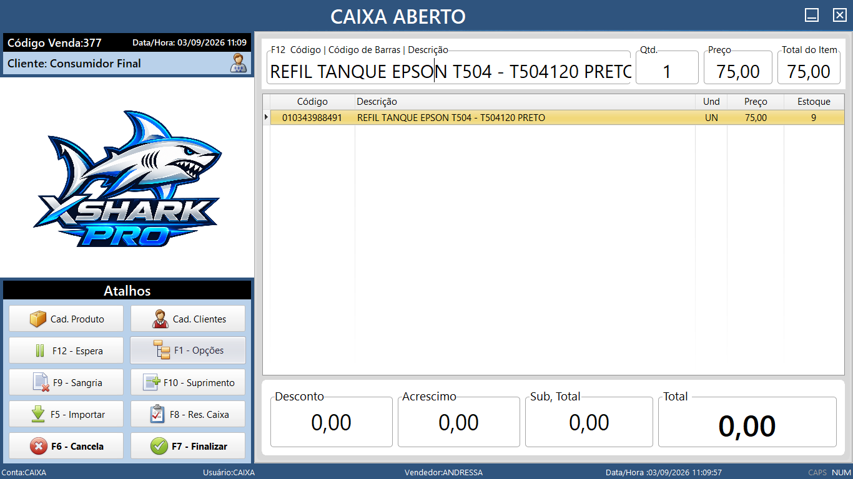Click the plus icon on F10 - Suprimento
This screenshot has width=853, height=479.
coord(152,382)
